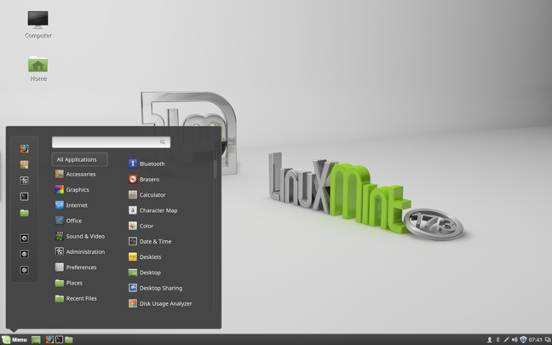Open Update Manager shield tray icon
The height and width of the screenshot is (345, 552).
tap(523, 340)
